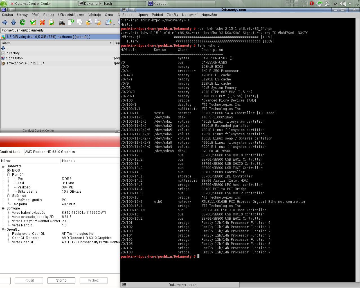Click the Použít button
This screenshot has height=288, width=360.
29,280
